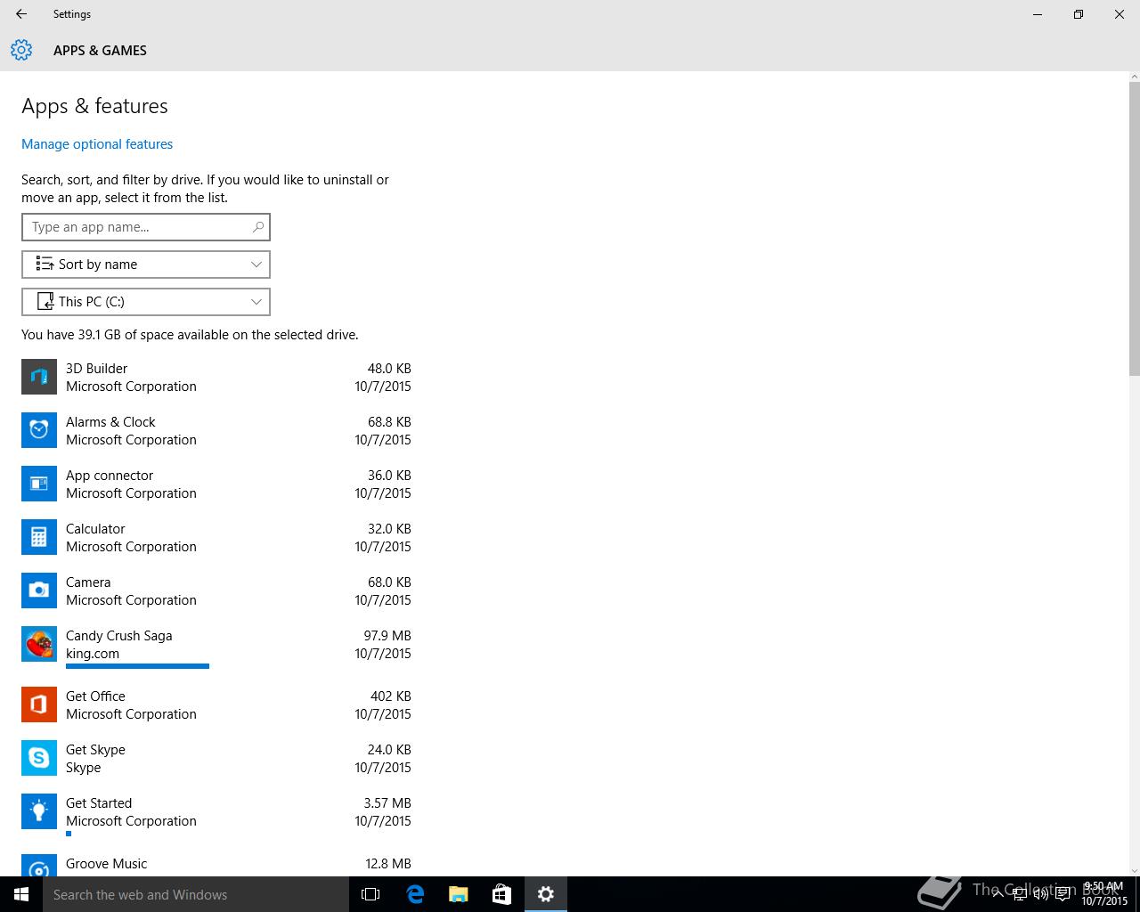Select the App connector entry name
The width and height of the screenshot is (1140, 912).
tap(110, 476)
